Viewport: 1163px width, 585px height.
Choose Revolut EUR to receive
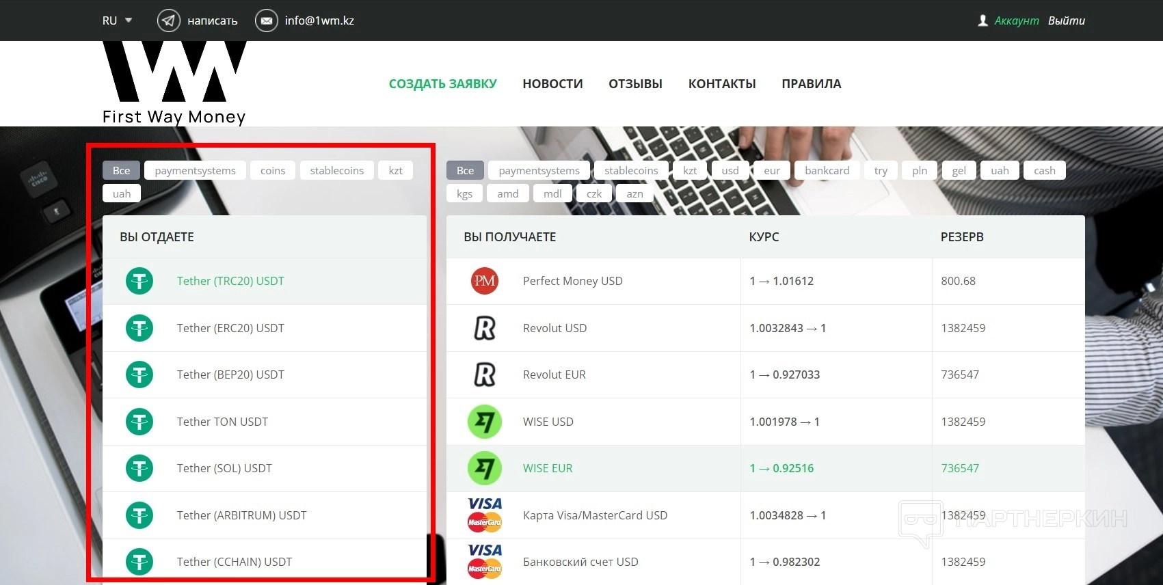pyautogui.click(x=766, y=375)
